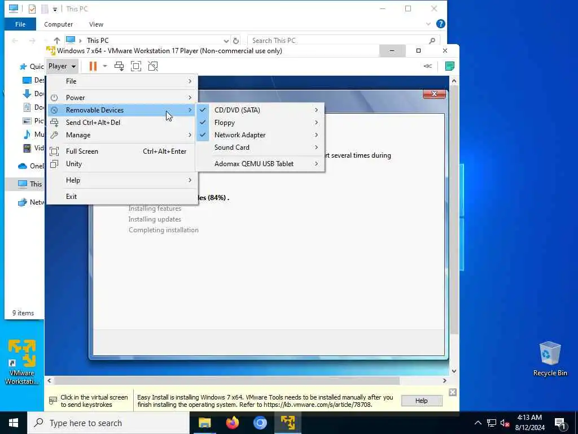Open the Player menu dropdown

62,66
